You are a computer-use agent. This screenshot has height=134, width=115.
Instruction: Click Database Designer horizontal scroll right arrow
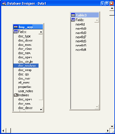pyautogui.click(x=108, y=131)
